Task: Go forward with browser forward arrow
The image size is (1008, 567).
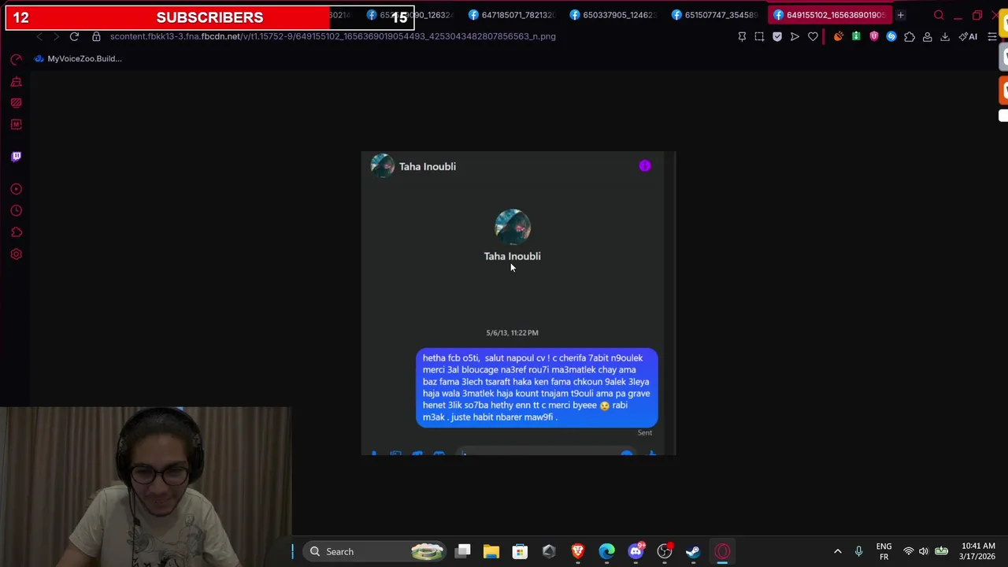Action: [56, 36]
